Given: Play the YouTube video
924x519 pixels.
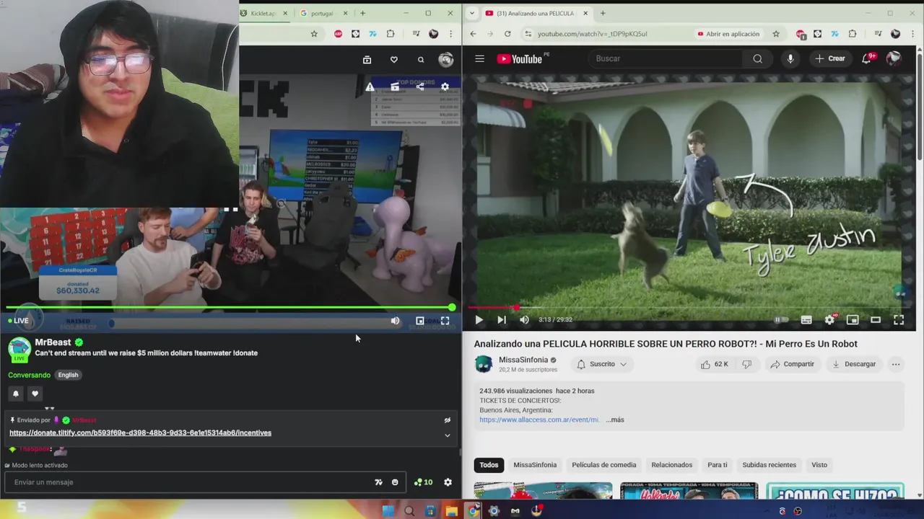Looking at the screenshot, I should pyautogui.click(x=479, y=320).
